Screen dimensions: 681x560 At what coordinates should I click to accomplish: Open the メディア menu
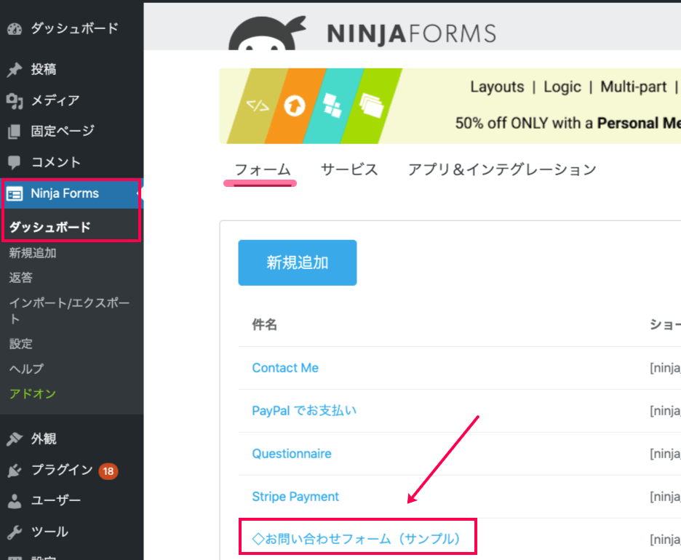click(x=55, y=100)
